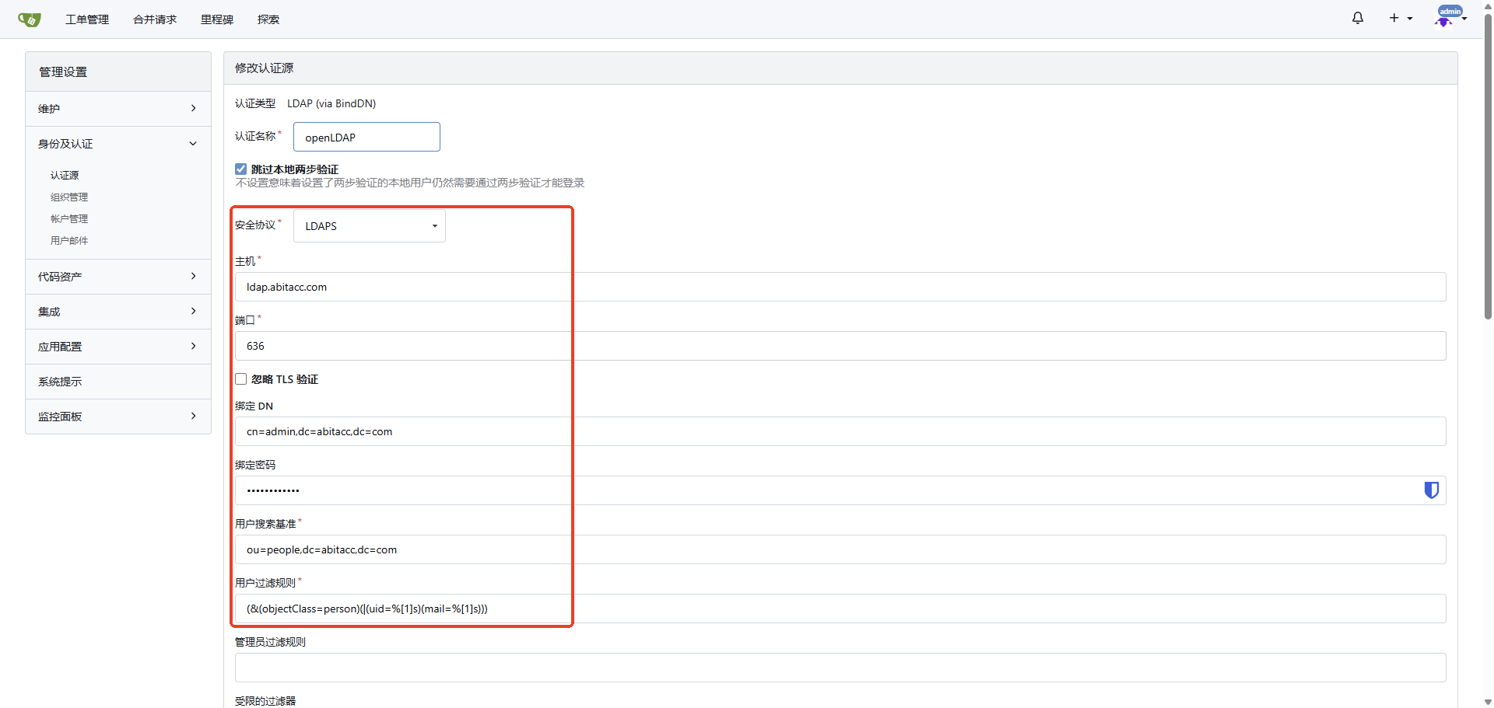Expand the 监控面板 sidebar section

tap(117, 417)
